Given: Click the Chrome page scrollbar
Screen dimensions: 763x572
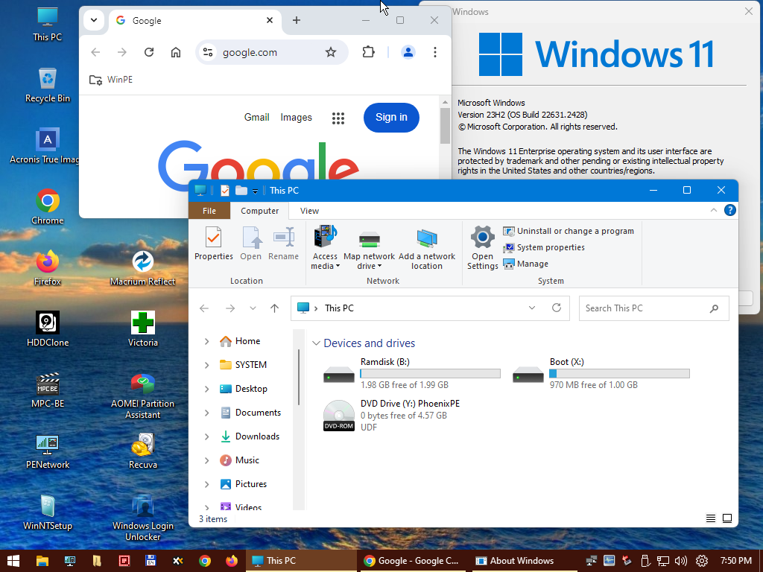Looking at the screenshot, I should coord(445,125).
